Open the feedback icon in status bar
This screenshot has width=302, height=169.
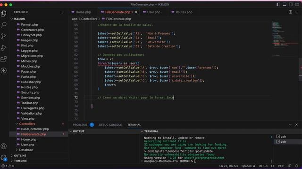coord(290,166)
